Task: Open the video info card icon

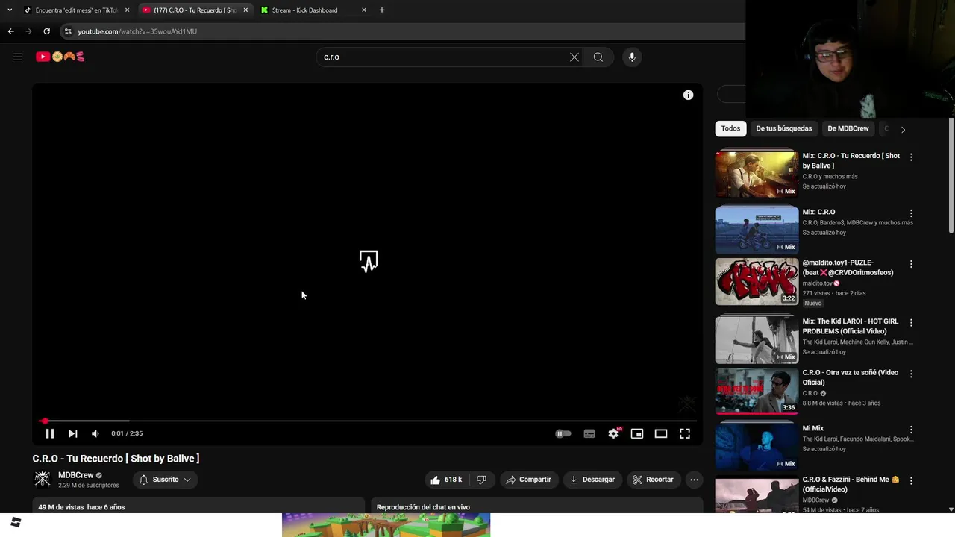Action: pos(688,95)
